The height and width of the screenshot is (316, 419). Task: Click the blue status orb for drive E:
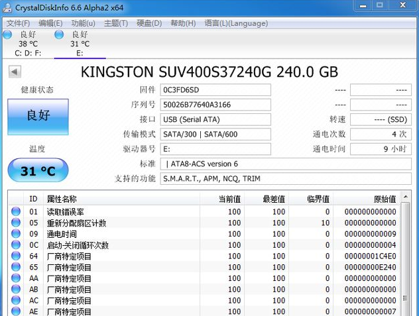59,34
